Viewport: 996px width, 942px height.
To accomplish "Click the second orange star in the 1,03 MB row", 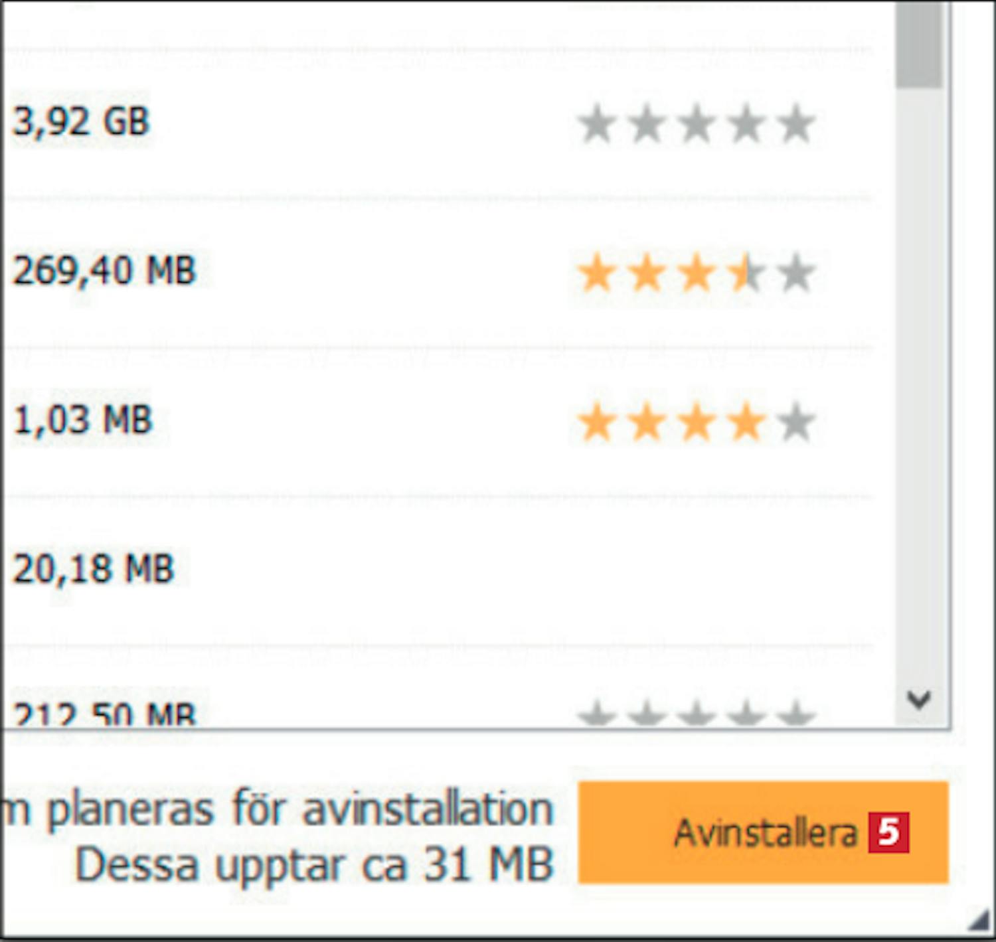I will [x=646, y=423].
